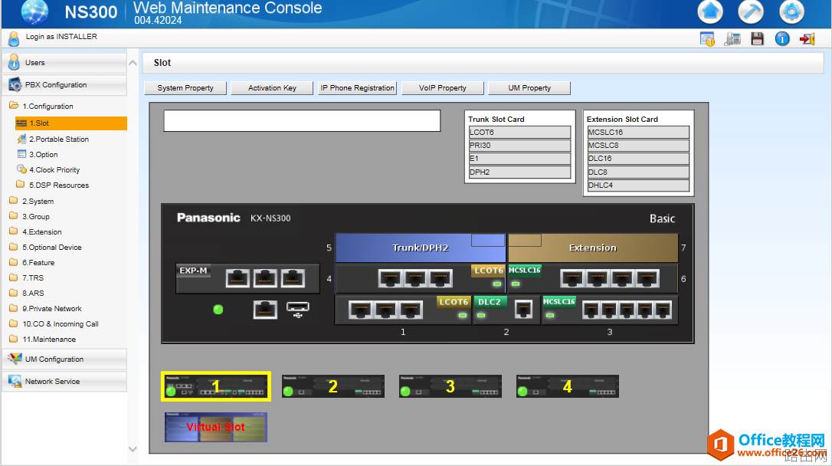The height and width of the screenshot is (466, 832).
Task: Expand the 6.Feature folder
Action: pos(32,263)
